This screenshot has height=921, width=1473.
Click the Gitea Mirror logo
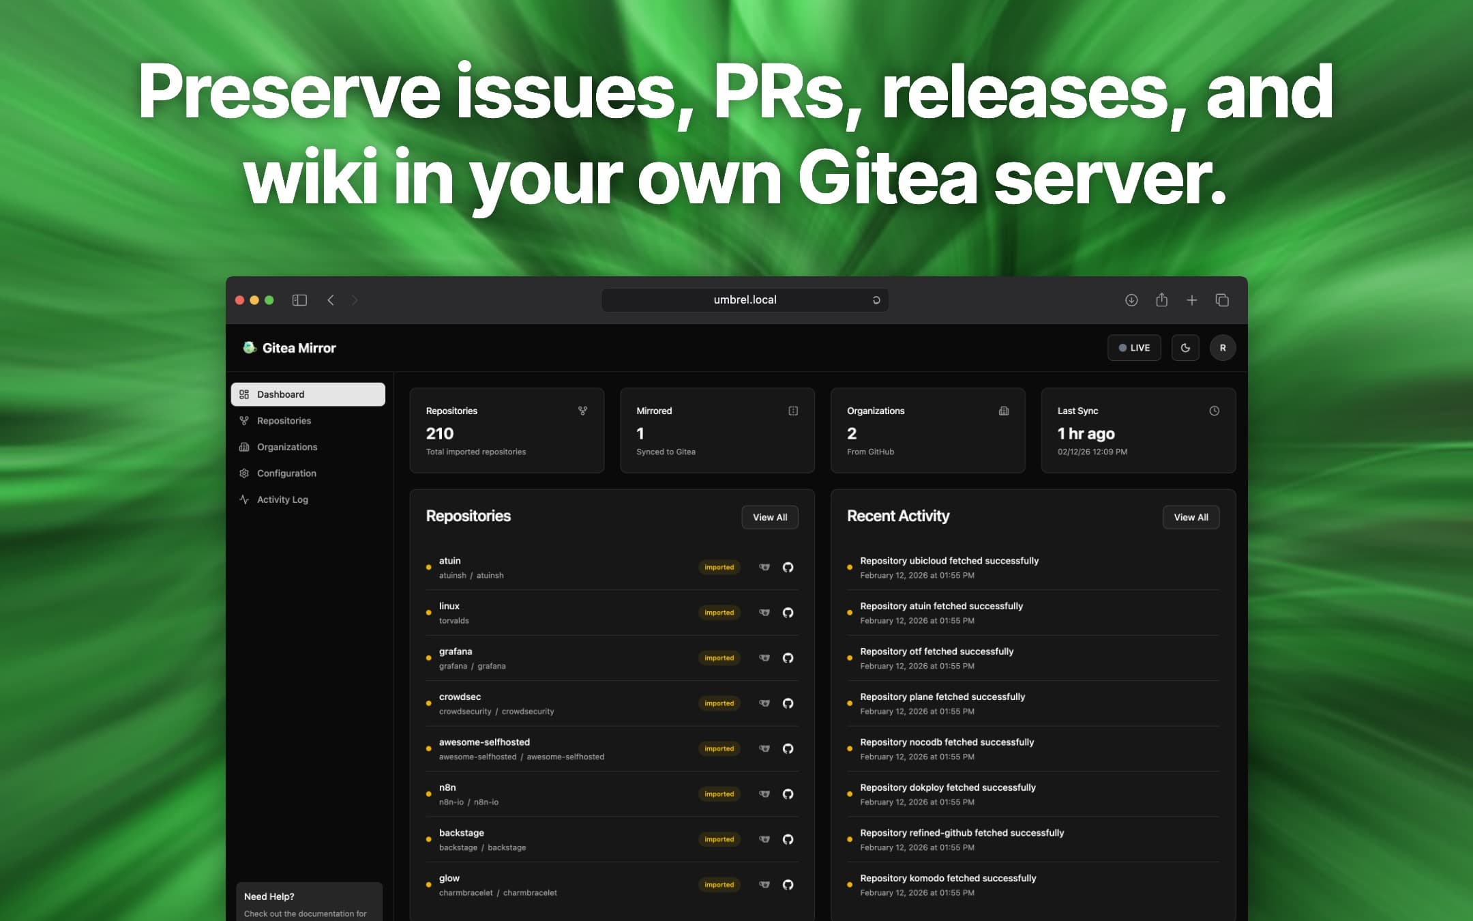click(x=289, y=347)
